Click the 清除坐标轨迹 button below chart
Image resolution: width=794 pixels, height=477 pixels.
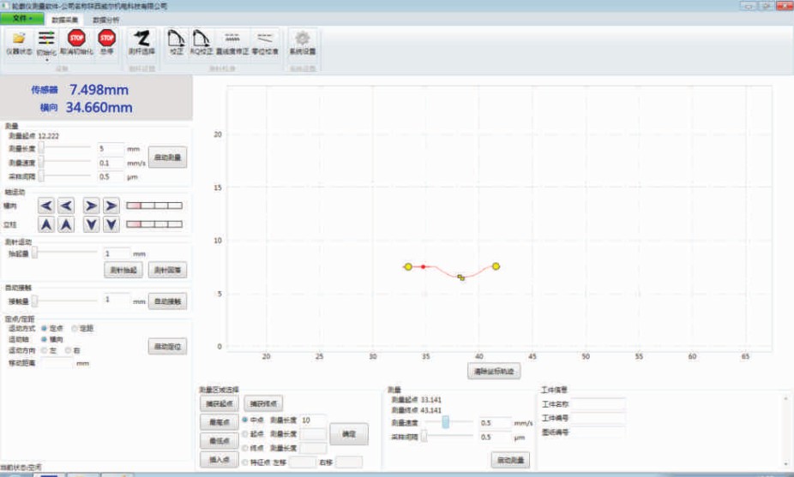(496, 372)
